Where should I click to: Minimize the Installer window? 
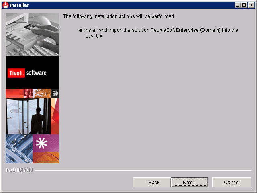237,5
